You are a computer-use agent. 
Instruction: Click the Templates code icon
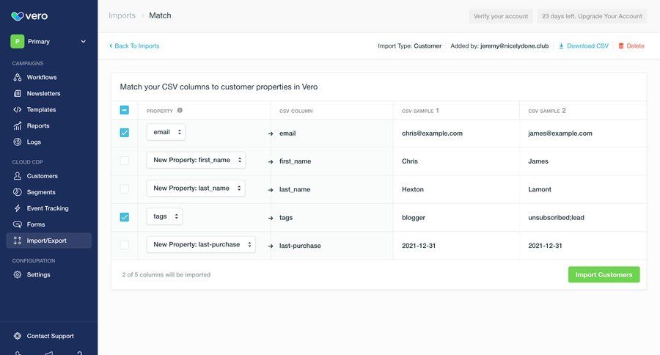coord(18,109)
